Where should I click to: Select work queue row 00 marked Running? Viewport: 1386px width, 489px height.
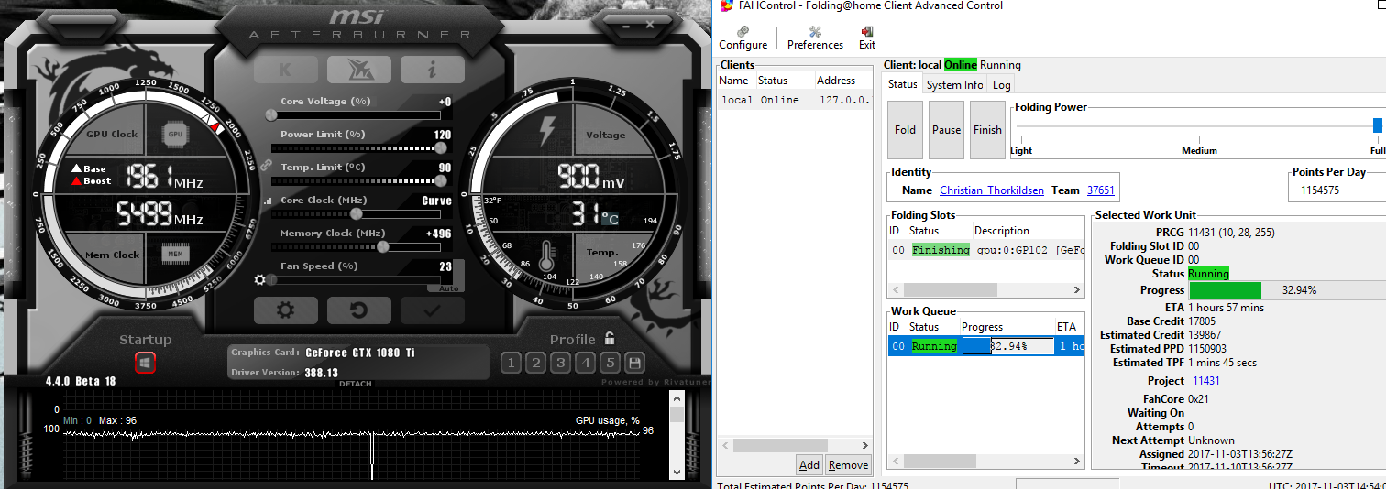985,346
